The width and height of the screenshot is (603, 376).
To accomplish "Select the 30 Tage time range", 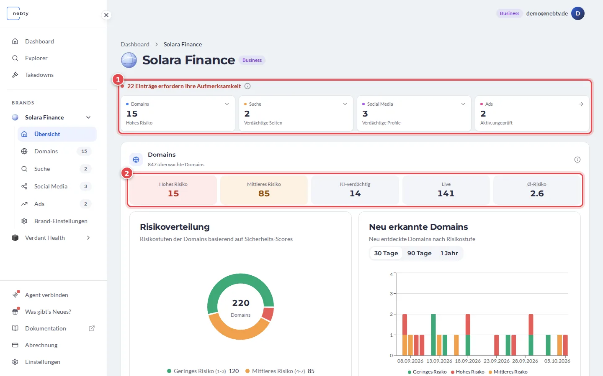I will pyautogui.click(x=386, y=253).
